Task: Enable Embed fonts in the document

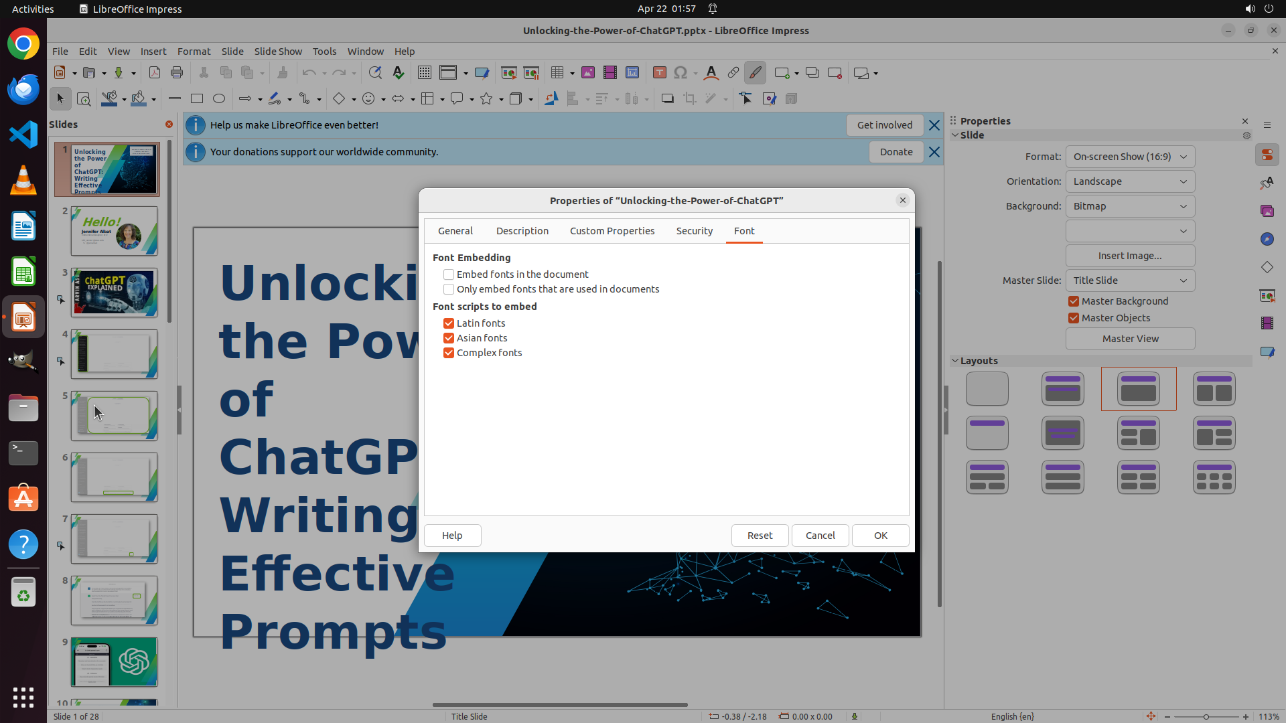Action: [x=449, y=274]
